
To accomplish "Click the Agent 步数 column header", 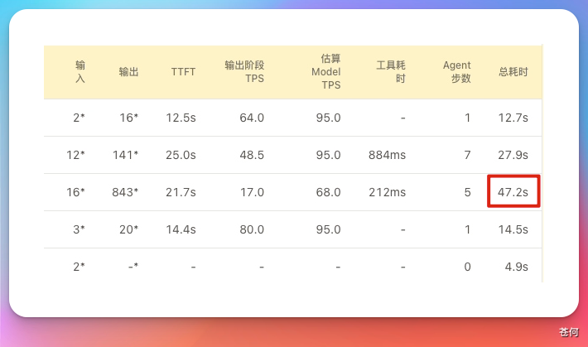I will pos(456,72).
